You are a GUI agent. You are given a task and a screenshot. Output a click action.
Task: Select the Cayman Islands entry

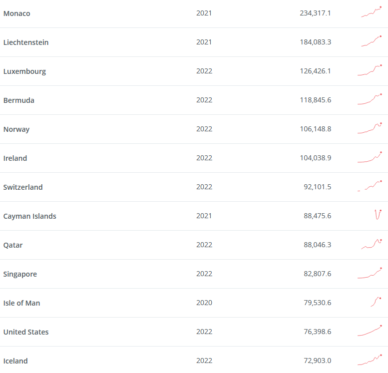tap(29, 216)
